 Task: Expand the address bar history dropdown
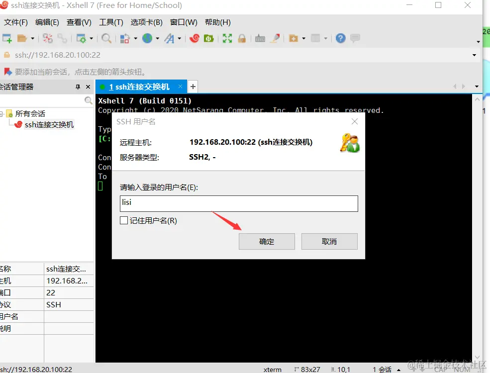point(474,55)
